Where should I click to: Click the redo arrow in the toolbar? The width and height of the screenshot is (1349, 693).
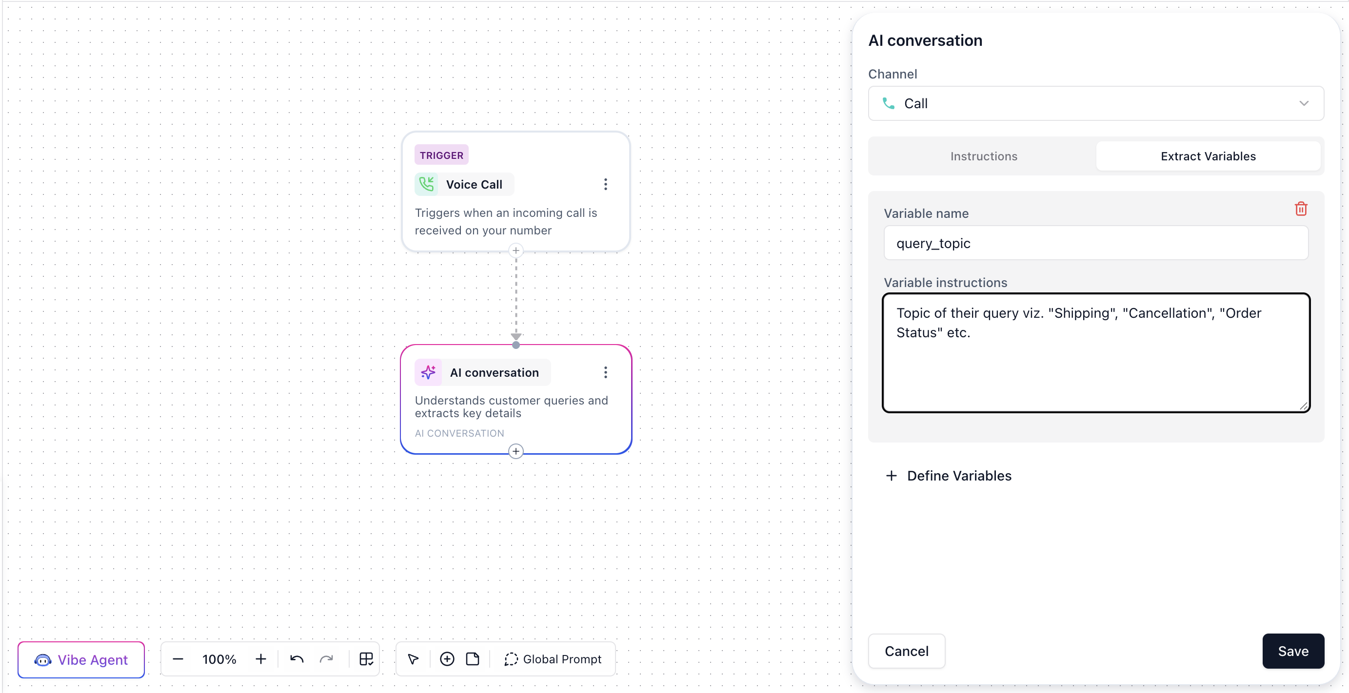point(326,659)
